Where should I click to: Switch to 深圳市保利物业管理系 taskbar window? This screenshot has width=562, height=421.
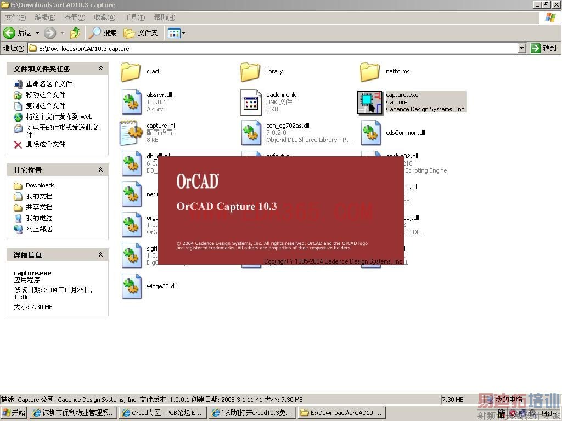(x=73, y=413)
